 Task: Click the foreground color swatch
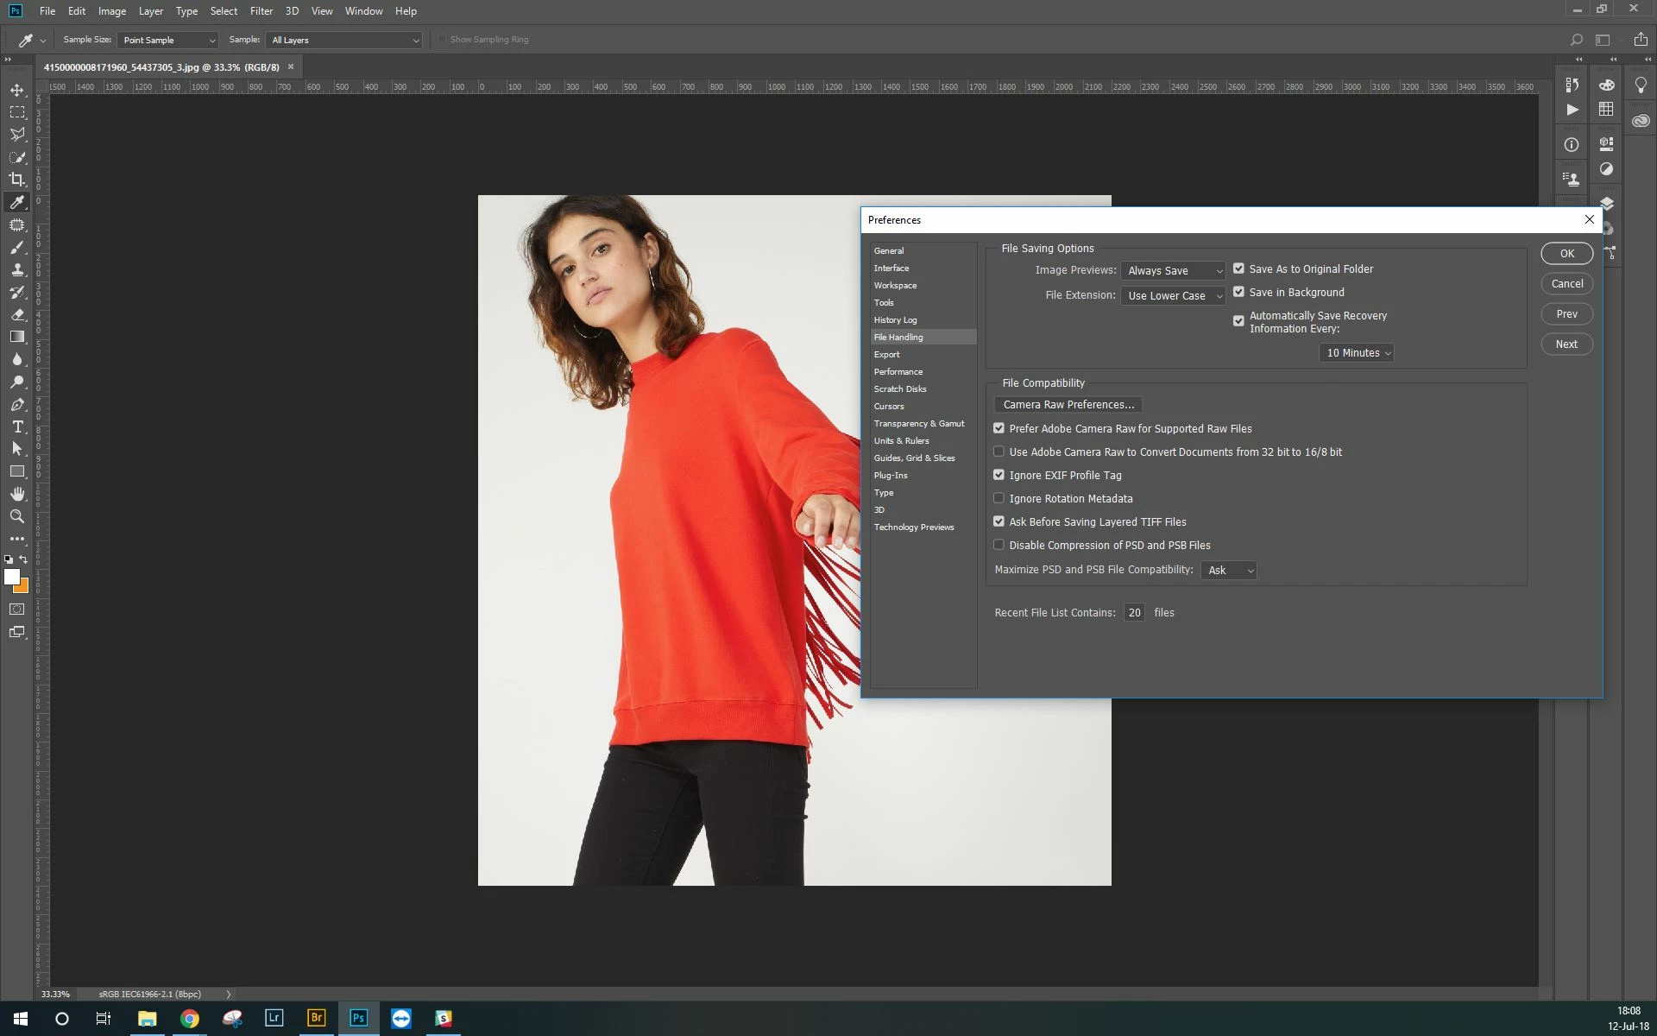pos(12,577)
